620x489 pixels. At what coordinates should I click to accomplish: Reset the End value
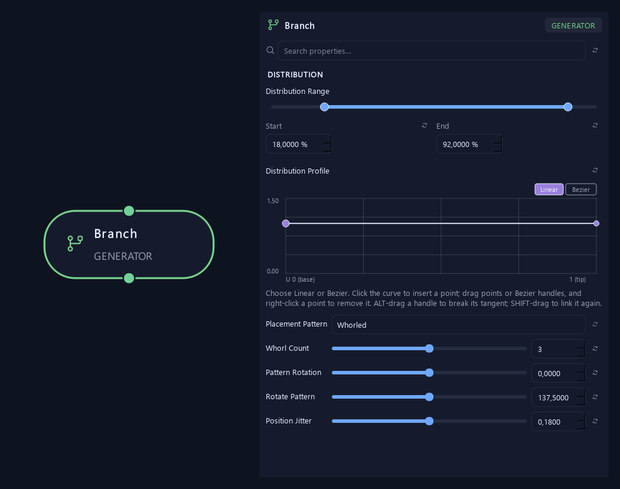coord(595,125)
